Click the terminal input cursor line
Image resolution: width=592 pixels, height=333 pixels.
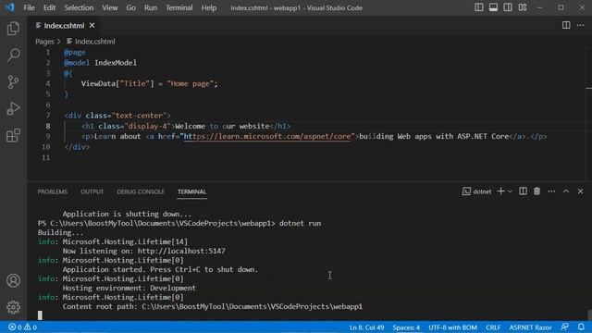pos(40,315)
